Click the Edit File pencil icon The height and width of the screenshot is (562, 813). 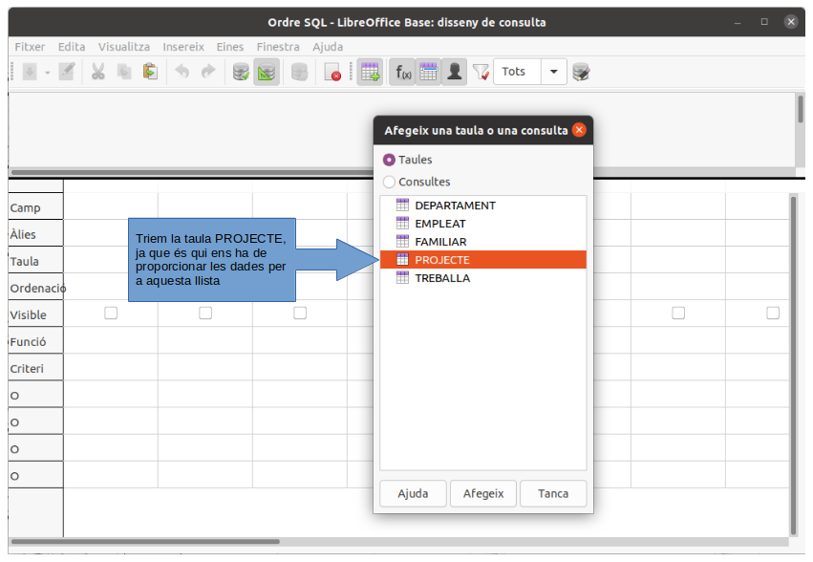coord(67,72)
